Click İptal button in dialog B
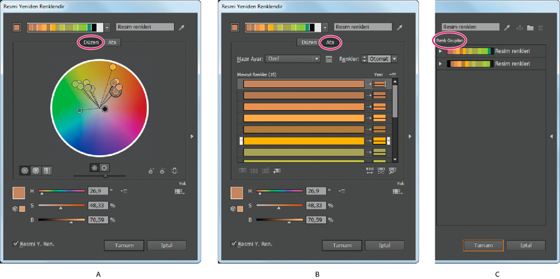This screenshot has height=279, width=560. tap(385, 245)
